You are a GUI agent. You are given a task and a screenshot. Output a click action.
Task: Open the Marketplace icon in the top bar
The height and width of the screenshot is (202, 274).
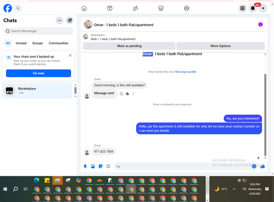[161, 8]
